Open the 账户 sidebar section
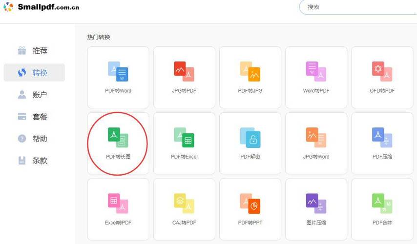Screen dimensions: 417x244 [x=34, y=95]
